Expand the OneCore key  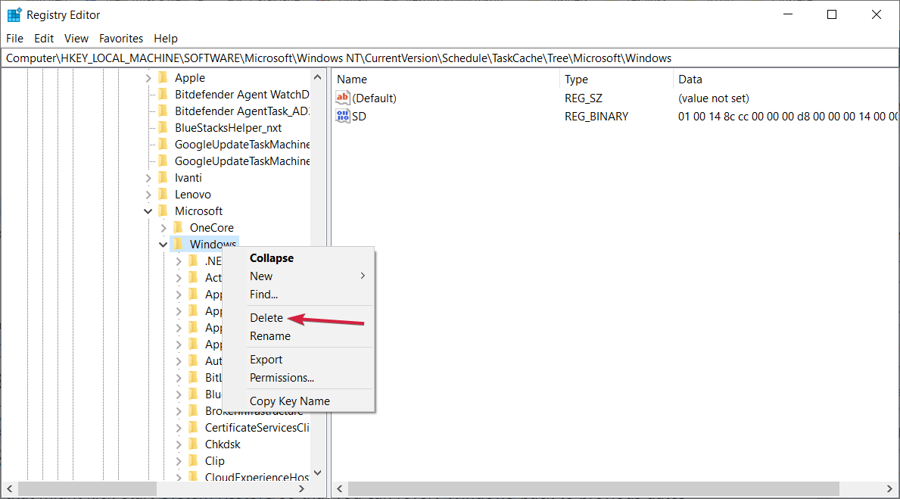[x=163, y=228]
